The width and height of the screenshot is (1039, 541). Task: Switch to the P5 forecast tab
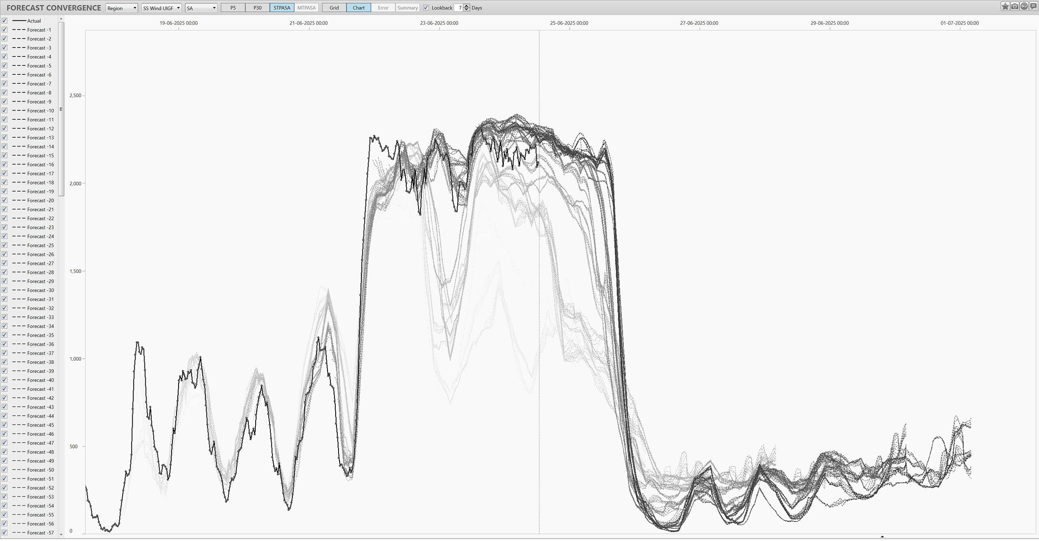(233, 8)
